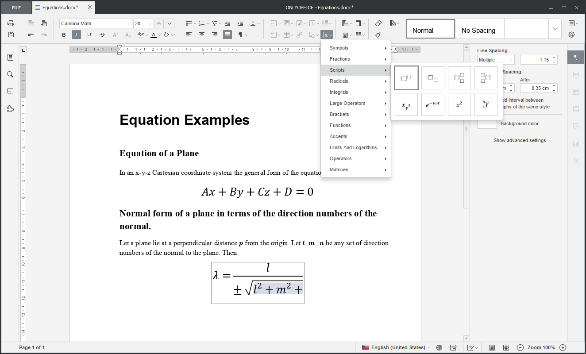The width and height of the screenshot is (586, 354).
Task: Open Table settings in right sidebar
Action: coord(576,75)
